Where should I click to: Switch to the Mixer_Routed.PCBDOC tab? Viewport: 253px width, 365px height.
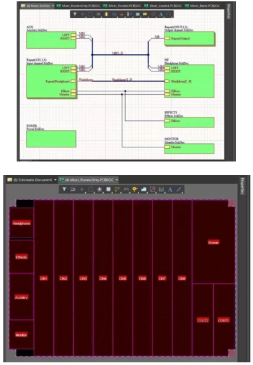pos(123,5)
